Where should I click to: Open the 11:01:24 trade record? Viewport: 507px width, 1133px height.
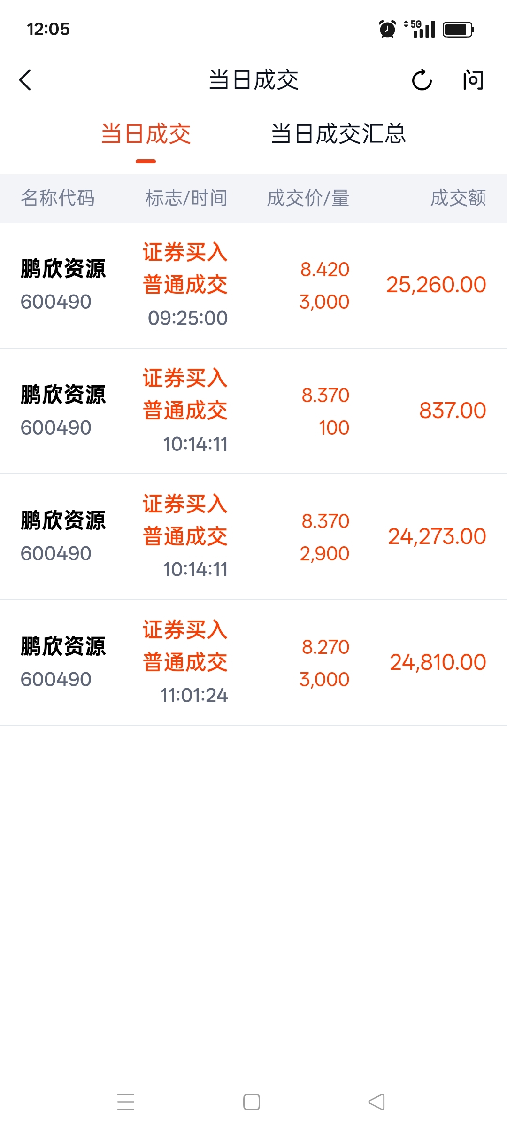253,662
